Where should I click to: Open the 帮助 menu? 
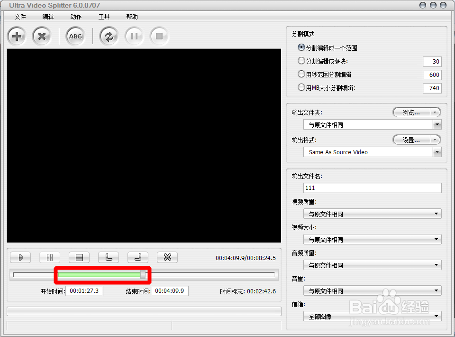pos(132,17)
